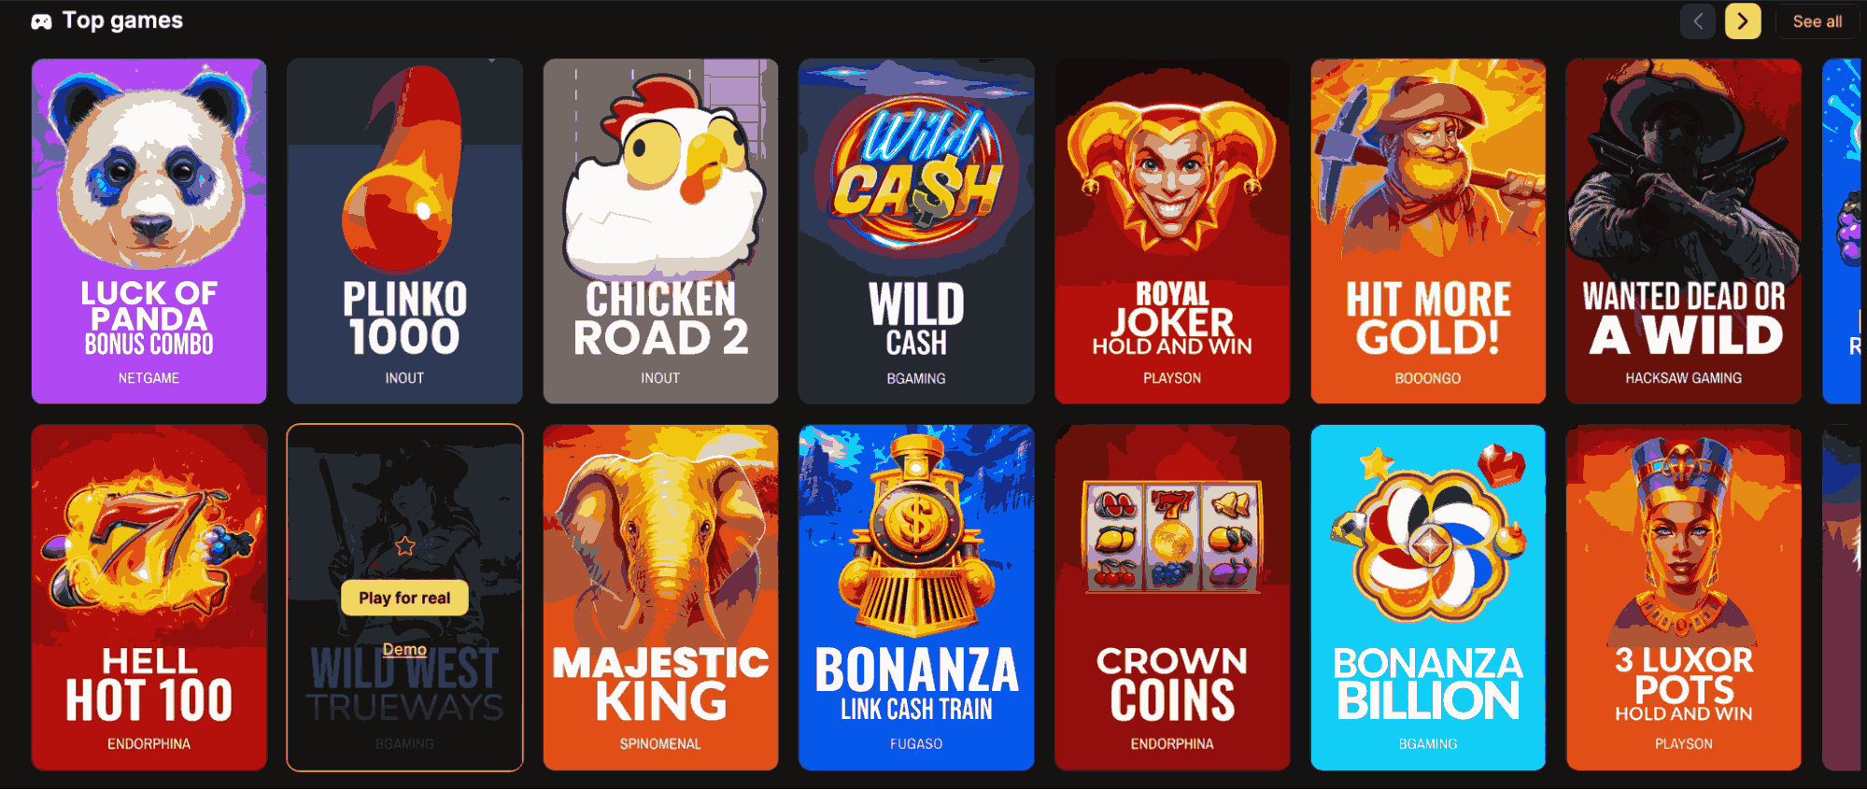
Task: Click the next arrow in Top games carousel
Action: pos(1743,21)
